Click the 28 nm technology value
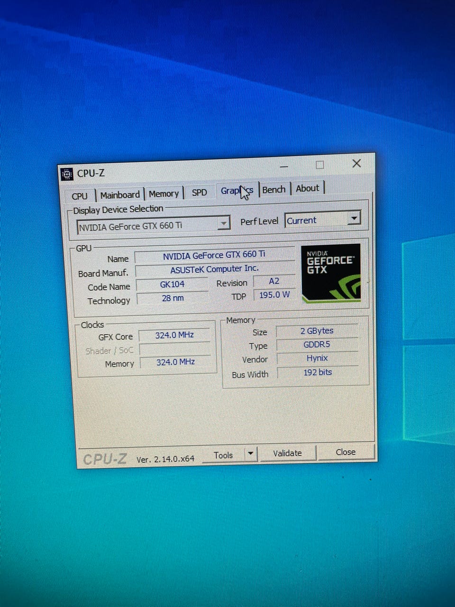The image size is (455, 607). (173, 298)
